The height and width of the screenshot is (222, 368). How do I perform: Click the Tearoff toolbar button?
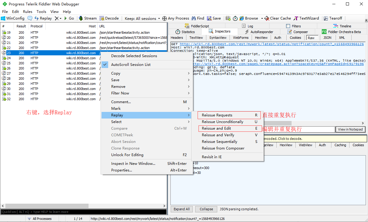(x=333, y=18)
